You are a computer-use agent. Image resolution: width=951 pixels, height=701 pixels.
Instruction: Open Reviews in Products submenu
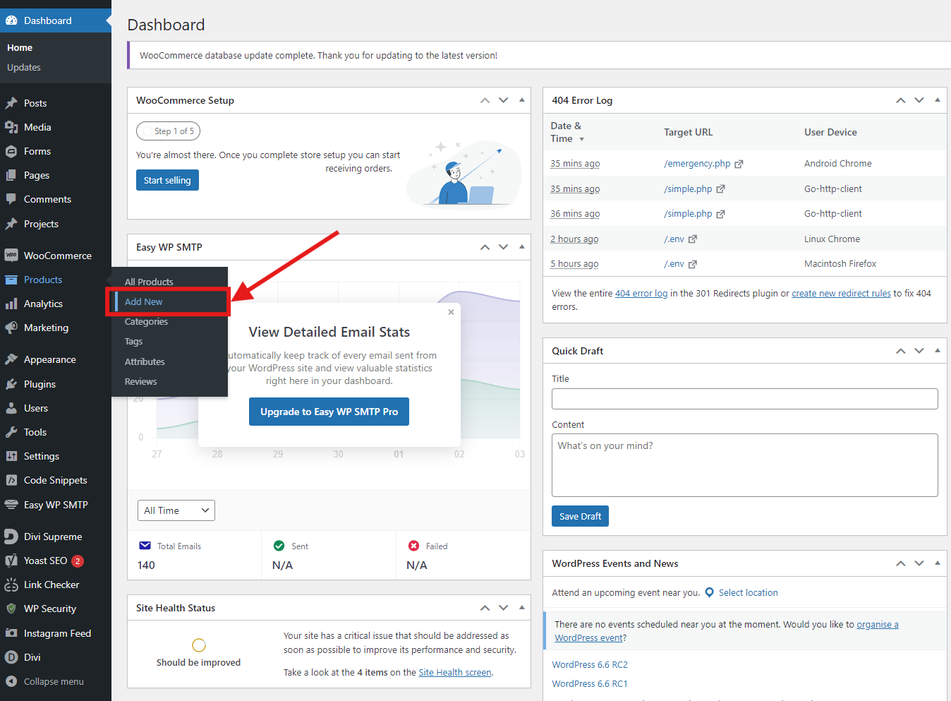pos(140,381)
